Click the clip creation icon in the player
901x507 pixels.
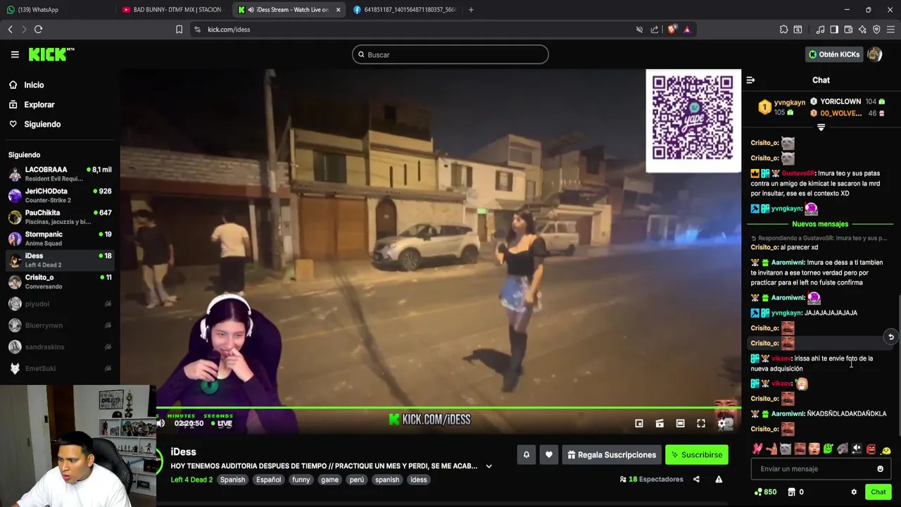[x=660, y=423]
